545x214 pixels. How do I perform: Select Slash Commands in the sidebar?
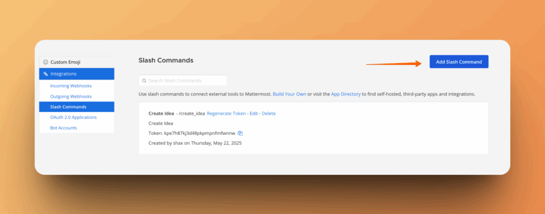(69, 107)
